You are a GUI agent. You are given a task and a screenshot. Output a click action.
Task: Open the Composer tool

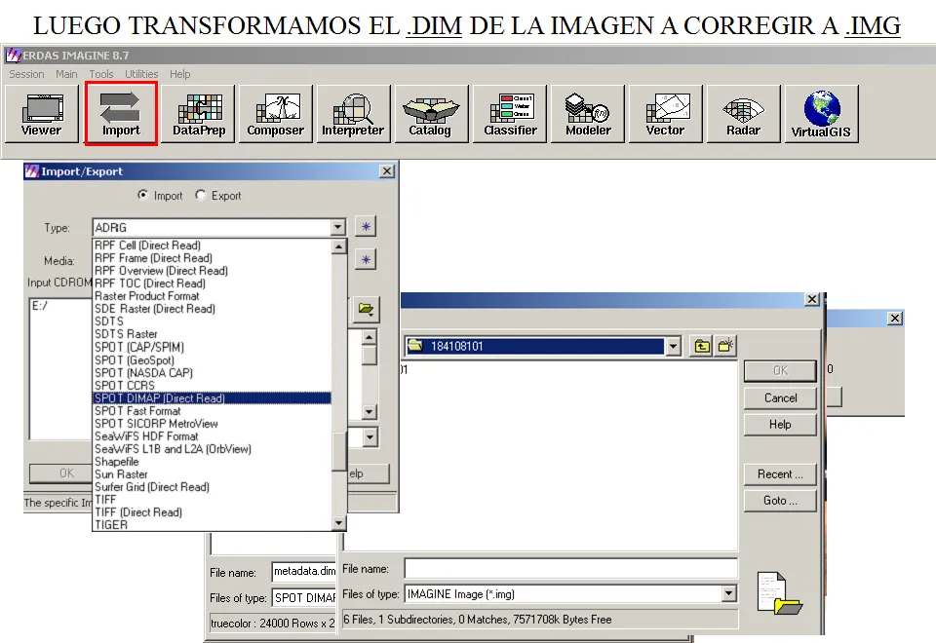coord(276,114)
